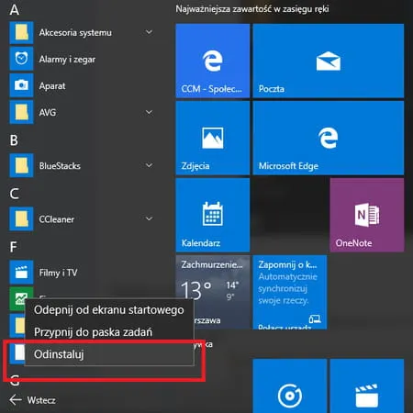The image size is (413, 413).
Task: Jump to letter C section header
Action: click(x=14, y=194)
